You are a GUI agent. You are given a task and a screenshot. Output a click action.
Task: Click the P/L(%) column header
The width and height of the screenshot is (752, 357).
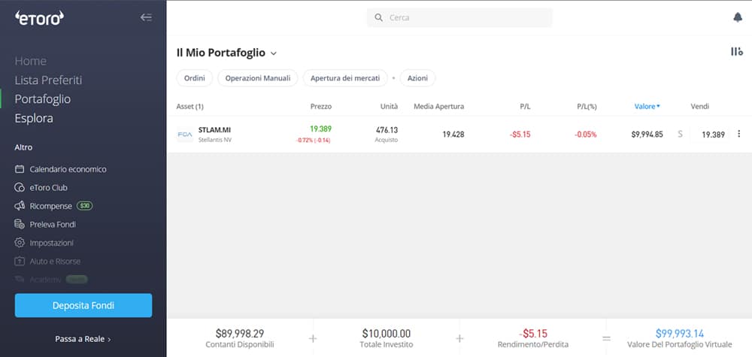tap(587, 107)
